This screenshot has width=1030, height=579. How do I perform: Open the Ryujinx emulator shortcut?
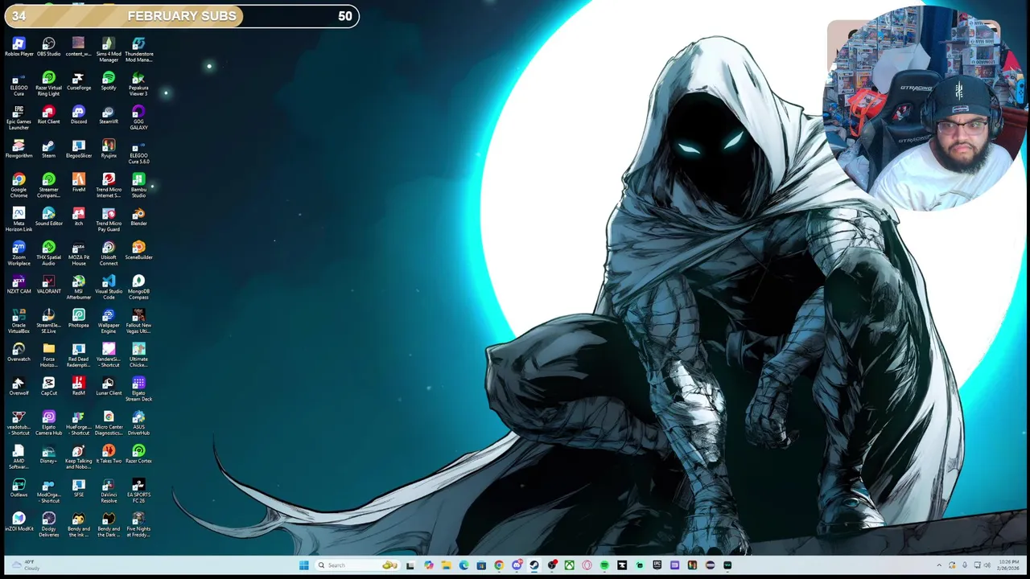click(x=109, y=149)
